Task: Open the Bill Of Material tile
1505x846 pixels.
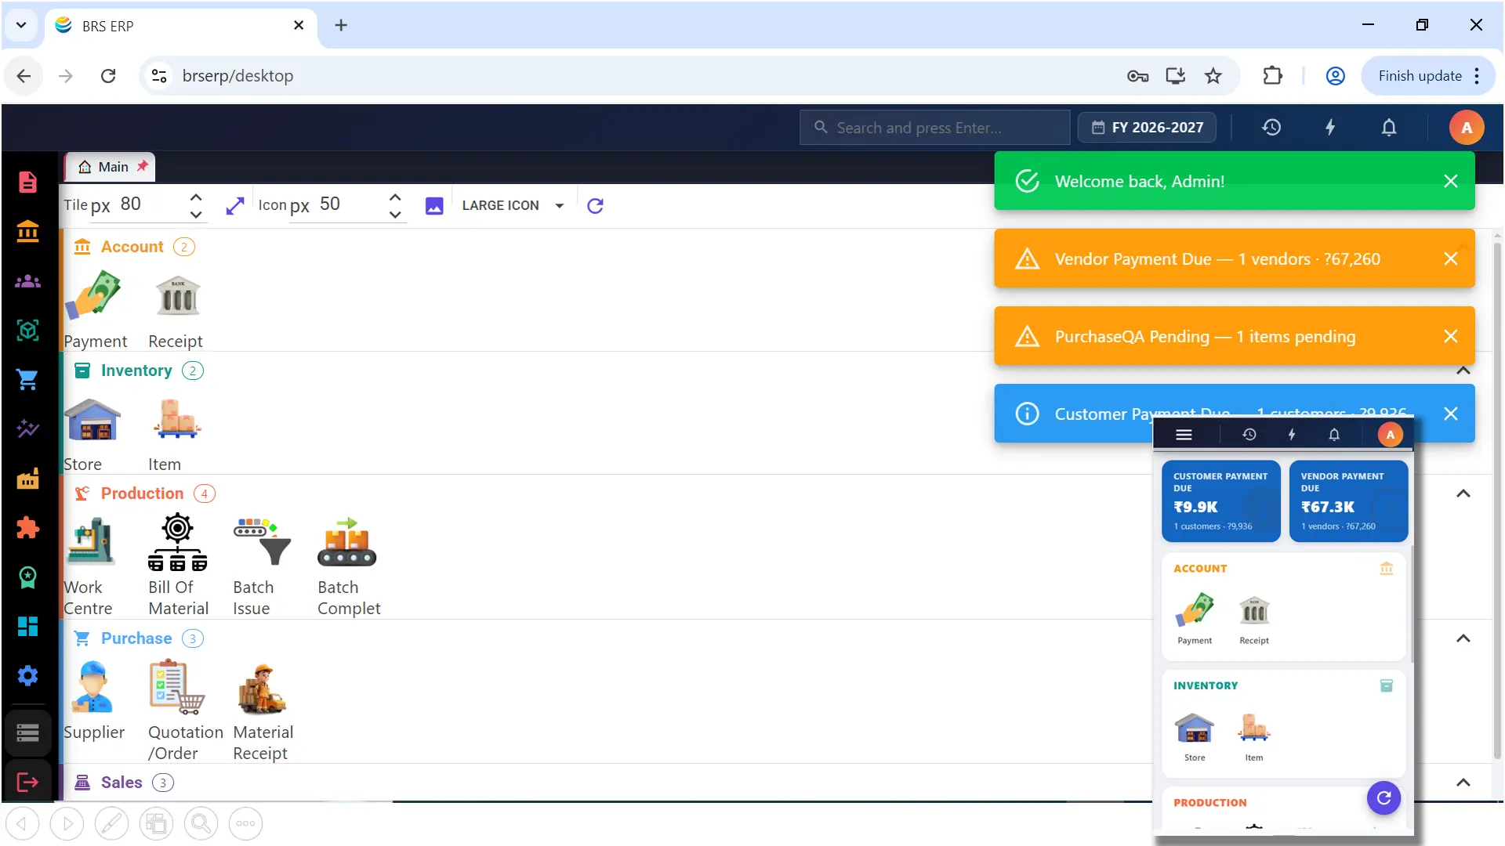Action: 178,566
